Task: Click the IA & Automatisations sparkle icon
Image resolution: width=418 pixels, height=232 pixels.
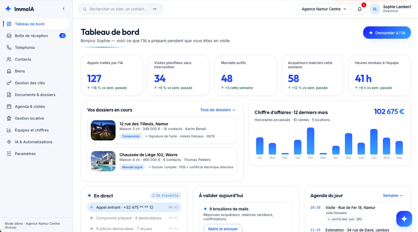Action: (x=9, y=142)
